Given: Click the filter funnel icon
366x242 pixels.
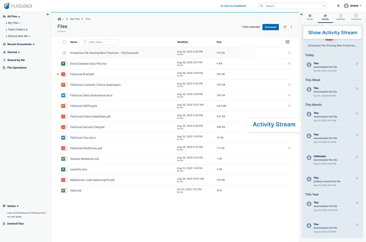Looking at the screenshot, I should coord(85,42).
